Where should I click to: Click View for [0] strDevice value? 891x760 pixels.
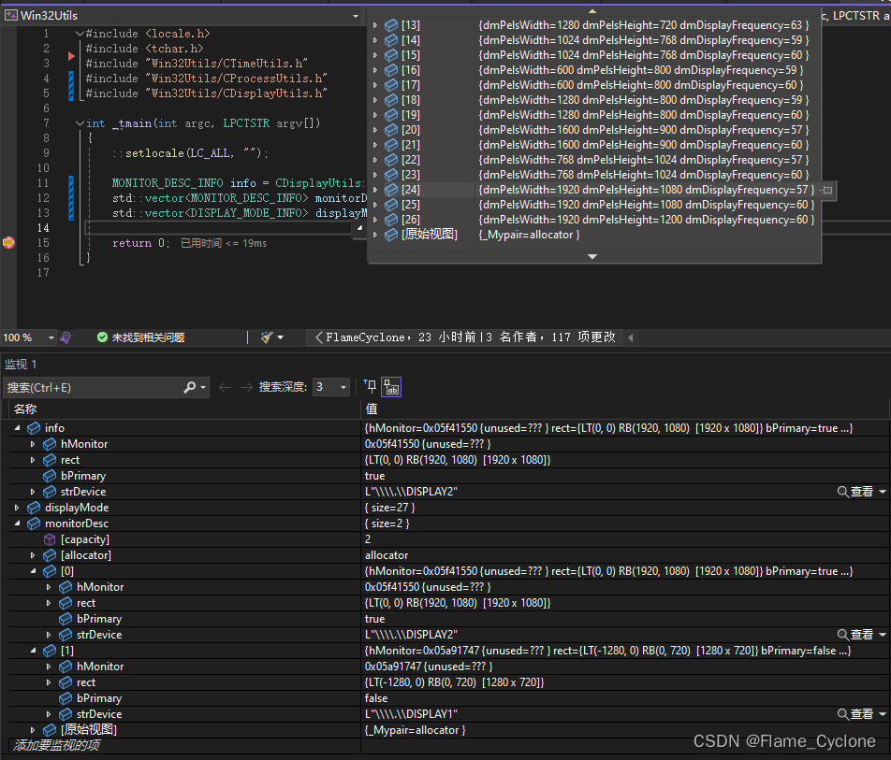click(x=855, y=635)
